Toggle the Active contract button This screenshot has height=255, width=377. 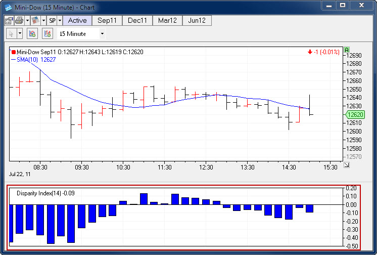[x=77, y=21]
